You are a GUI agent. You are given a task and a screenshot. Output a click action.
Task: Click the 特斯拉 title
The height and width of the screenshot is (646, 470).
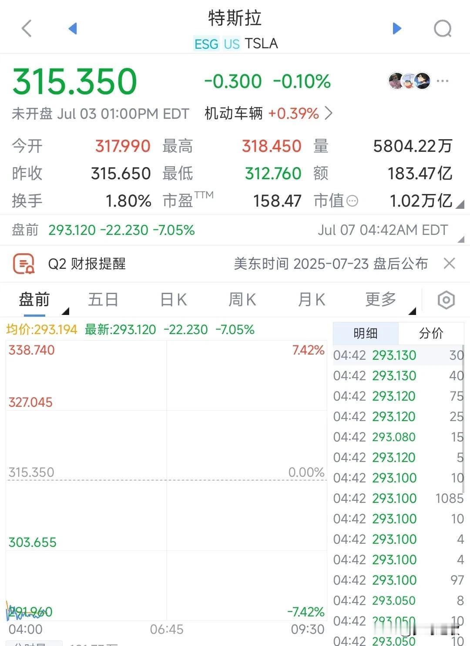(x=235, y=18)
